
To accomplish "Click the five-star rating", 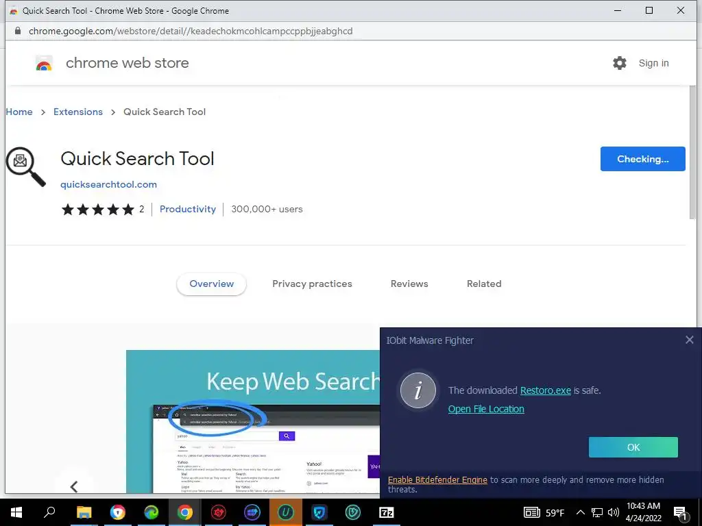I will tap(97, 209).
